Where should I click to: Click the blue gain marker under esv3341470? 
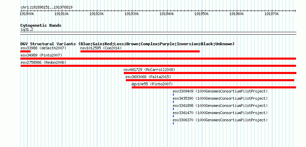coord(173,116)
